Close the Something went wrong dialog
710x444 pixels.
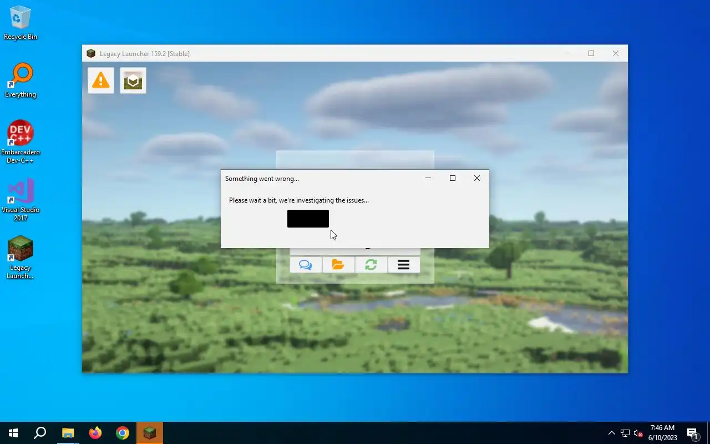pyautogui.click(x=477, y=178)
